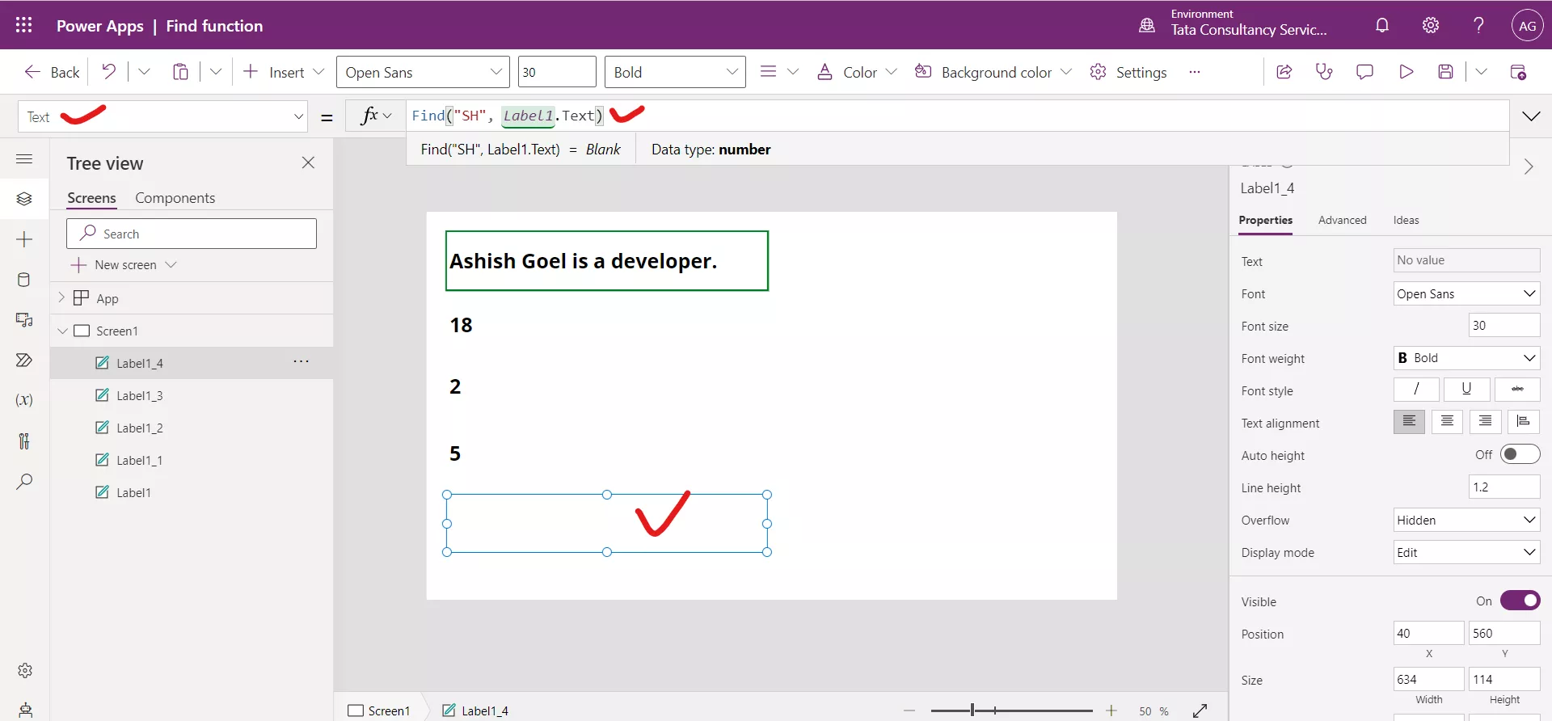Open Bold font weight dropdown in toolbar
Screen dimensions: 1552x721
[675, 72]
